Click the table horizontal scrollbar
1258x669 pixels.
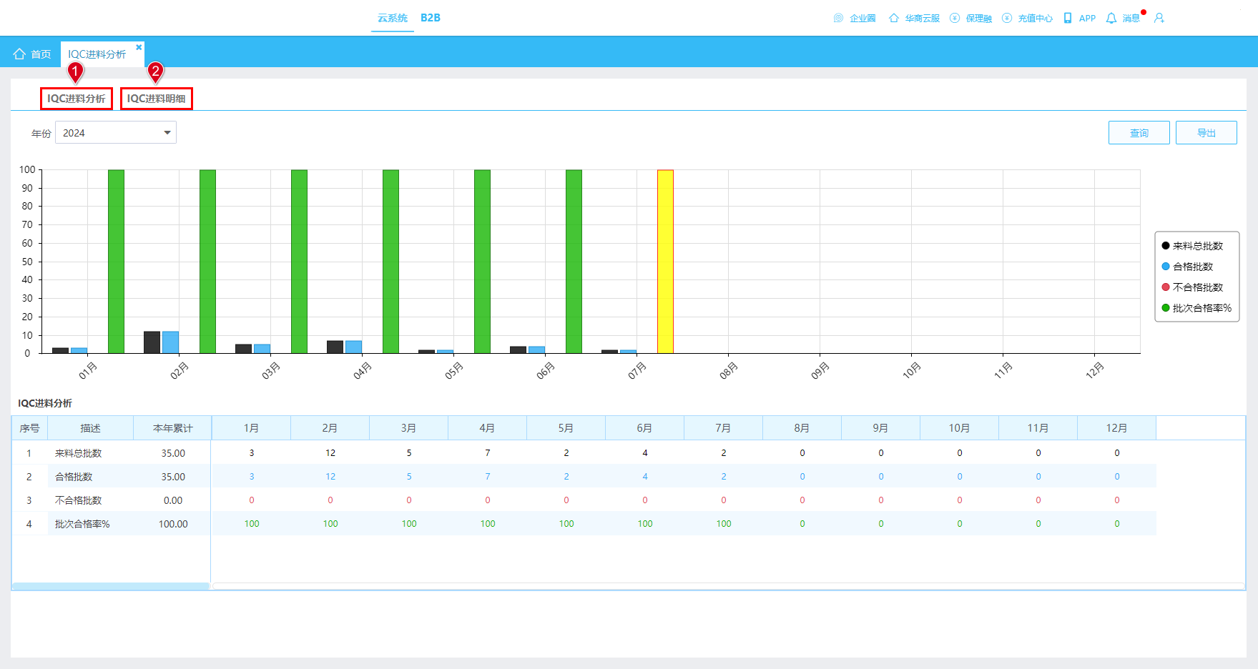(111, 586)
